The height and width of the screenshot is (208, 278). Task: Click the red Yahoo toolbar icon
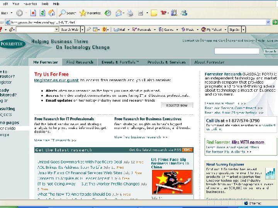(x=163, y=13)
